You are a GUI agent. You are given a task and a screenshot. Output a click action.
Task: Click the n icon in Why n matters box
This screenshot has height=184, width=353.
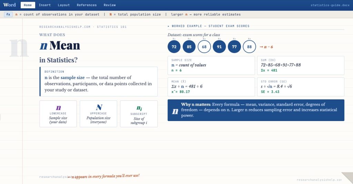click(x=175, y=111)
